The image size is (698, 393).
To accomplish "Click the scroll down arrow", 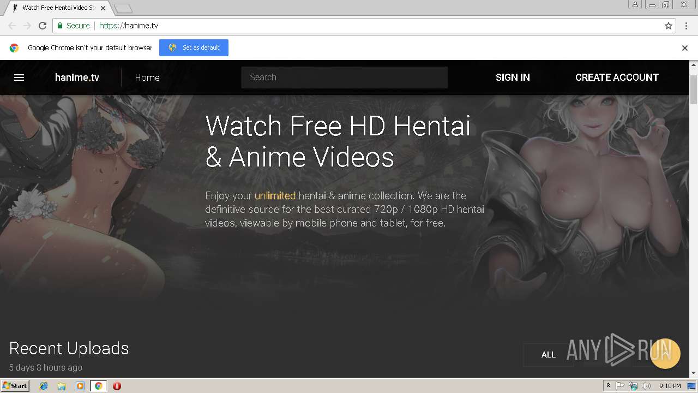I will [x=694, y=373].
